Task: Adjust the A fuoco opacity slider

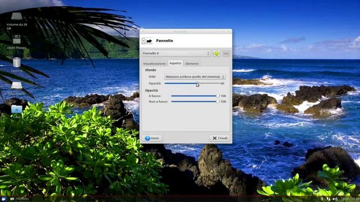Action: coord(195,96)
